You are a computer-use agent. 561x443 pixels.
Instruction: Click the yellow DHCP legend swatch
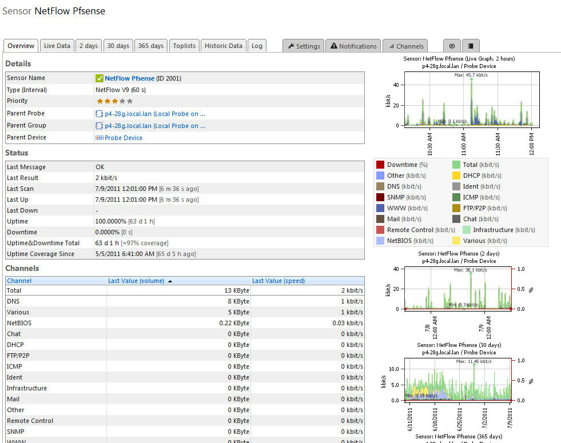(x=456, y=175)
